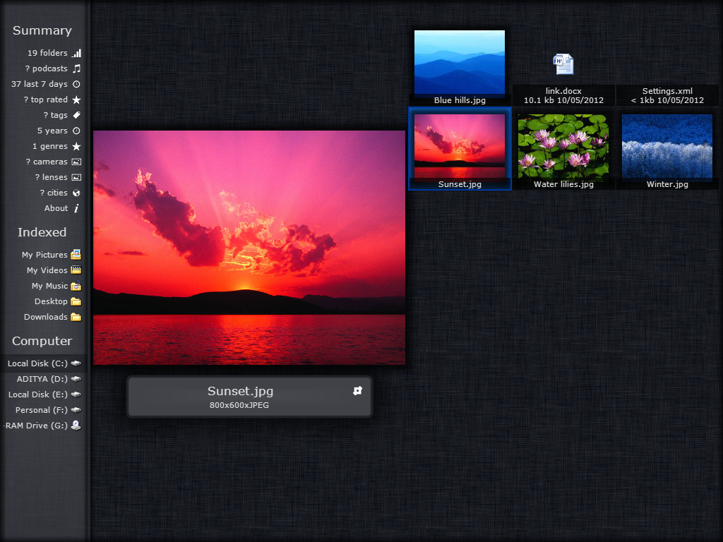
Task: Open the link.docx Word document
Action: pos(563,65)
